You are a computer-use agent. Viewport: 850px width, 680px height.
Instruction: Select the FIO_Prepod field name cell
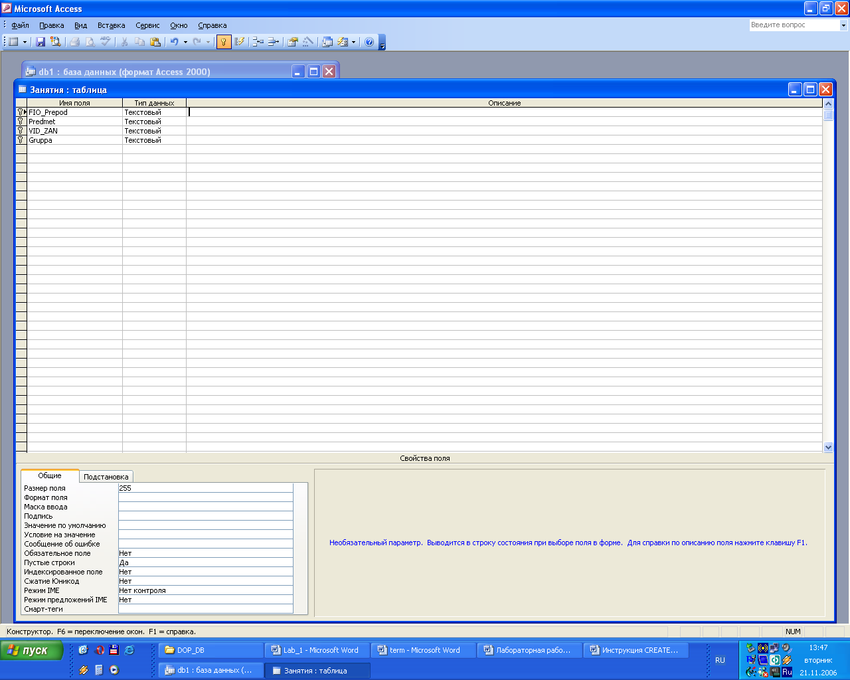[x=74, y=112]
